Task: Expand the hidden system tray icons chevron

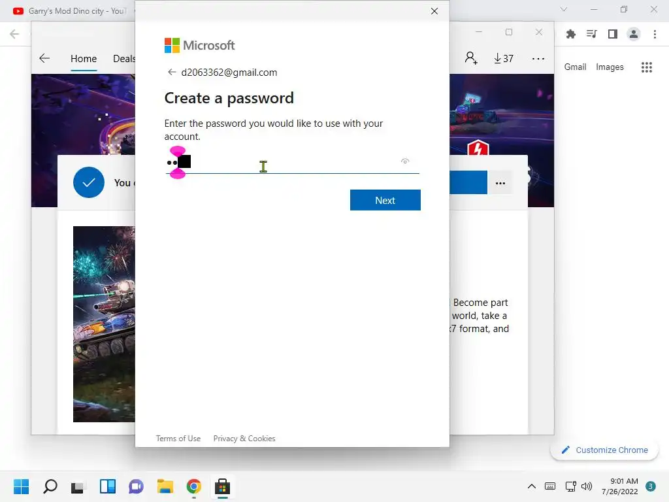Action: [532, 486]
